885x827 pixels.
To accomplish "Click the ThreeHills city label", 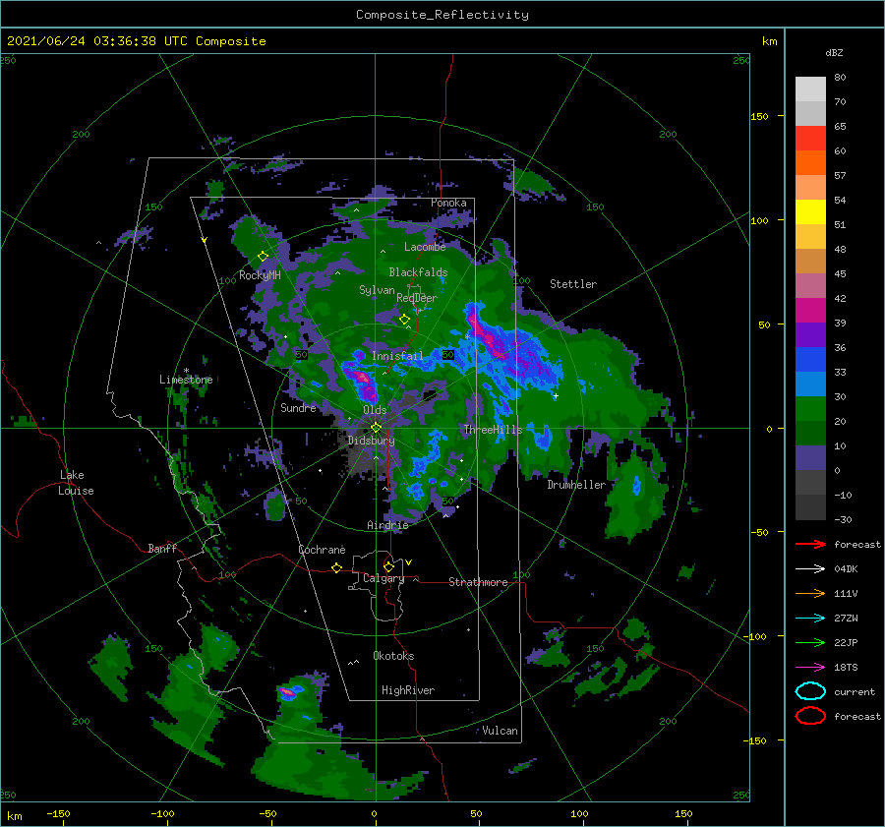I will (493, 430).
